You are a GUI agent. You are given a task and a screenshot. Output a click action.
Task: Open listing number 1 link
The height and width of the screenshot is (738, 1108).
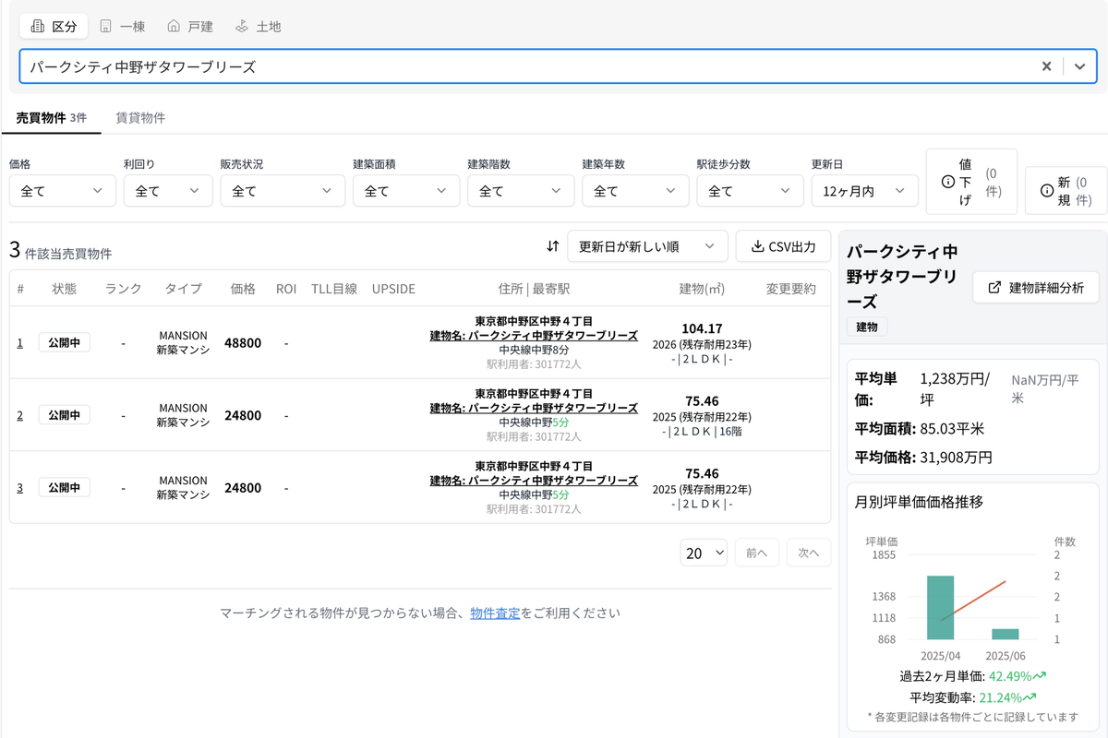point(20,343)
